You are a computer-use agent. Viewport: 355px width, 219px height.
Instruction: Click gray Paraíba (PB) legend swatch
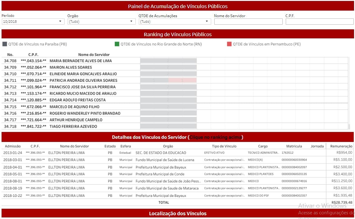click(x=4, y=44)
